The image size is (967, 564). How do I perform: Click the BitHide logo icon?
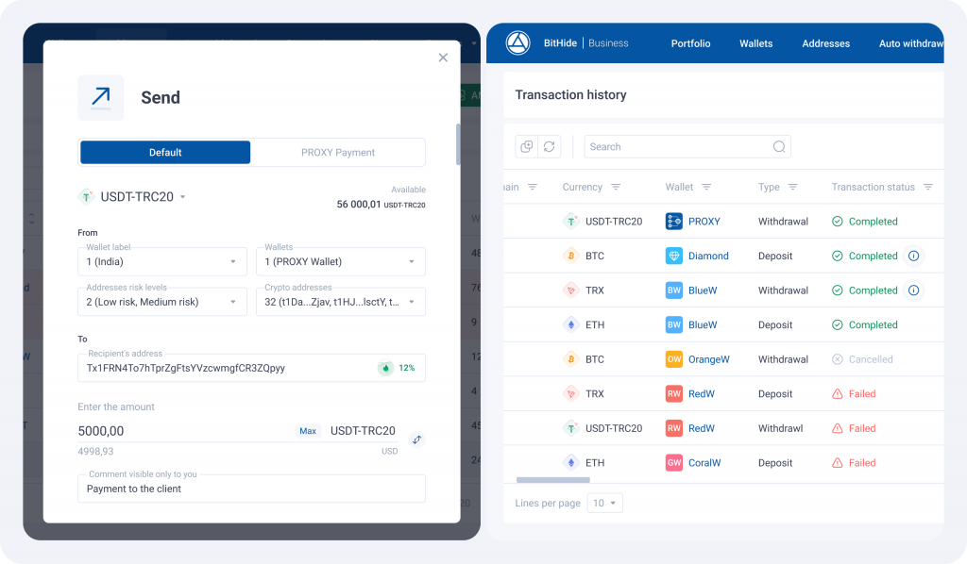(517, 43)
